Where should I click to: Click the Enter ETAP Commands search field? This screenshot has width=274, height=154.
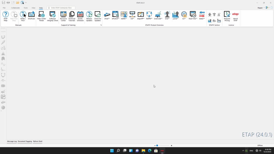pos(62,8)
